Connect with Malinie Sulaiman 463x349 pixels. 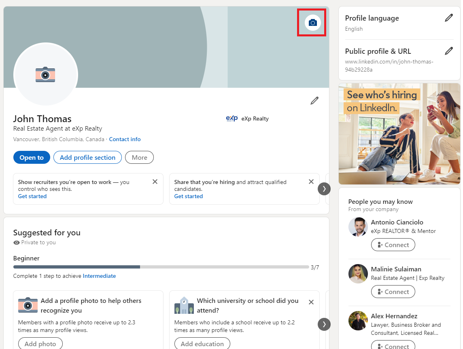click(393, 292)
